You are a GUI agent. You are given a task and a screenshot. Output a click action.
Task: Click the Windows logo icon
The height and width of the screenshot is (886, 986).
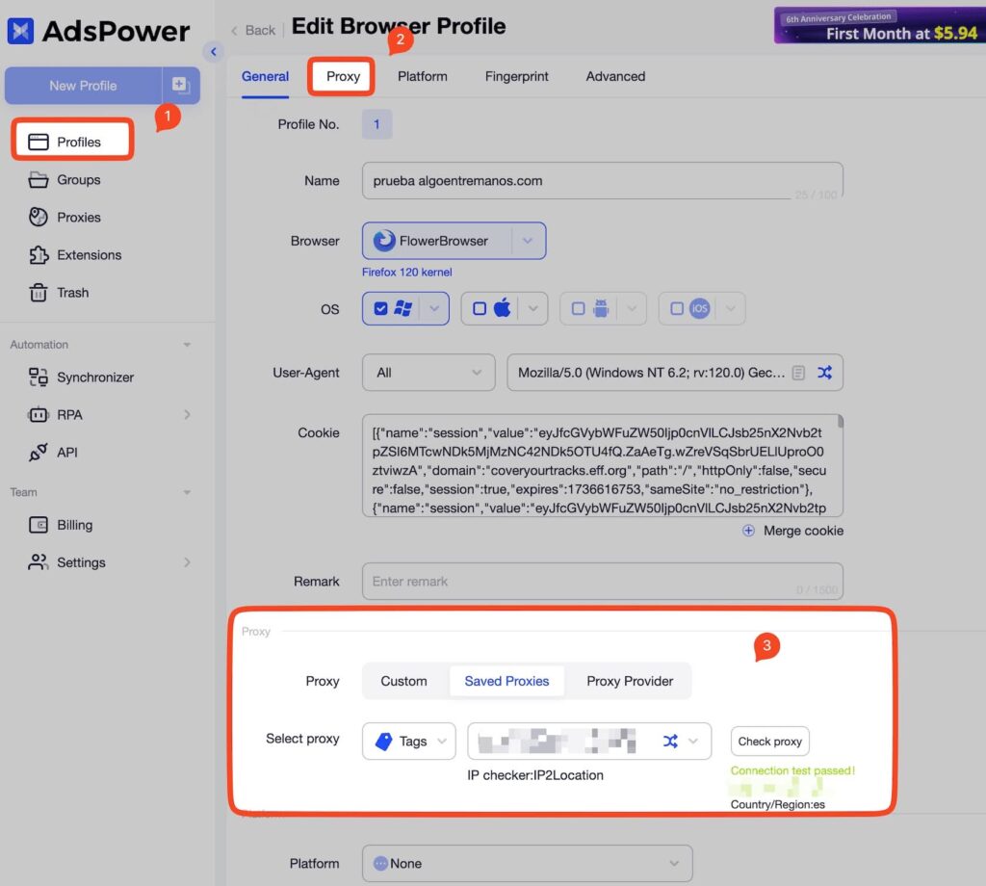pos(403,309)
